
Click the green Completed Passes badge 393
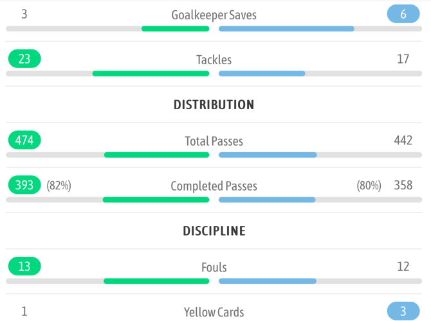(x=24, y=186)
